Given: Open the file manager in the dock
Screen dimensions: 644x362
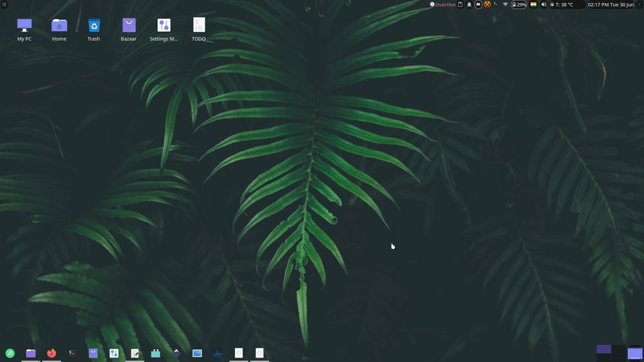Looking at the screenshot, I should click(x=30, y=353).
